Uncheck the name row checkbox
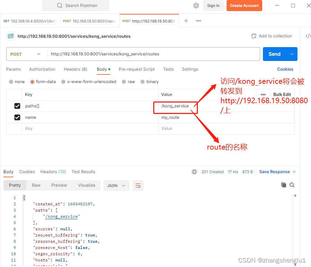Viewport: 311px width, 267px height. tap(17, 117)
